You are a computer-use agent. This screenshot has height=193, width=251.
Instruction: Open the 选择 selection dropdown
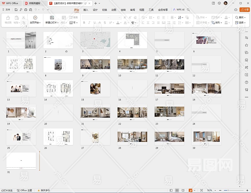(x=242, y=23)
